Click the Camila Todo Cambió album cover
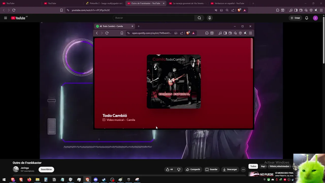Screen dimensions: 325x183 pyautogui.click(x=174, y=82)
